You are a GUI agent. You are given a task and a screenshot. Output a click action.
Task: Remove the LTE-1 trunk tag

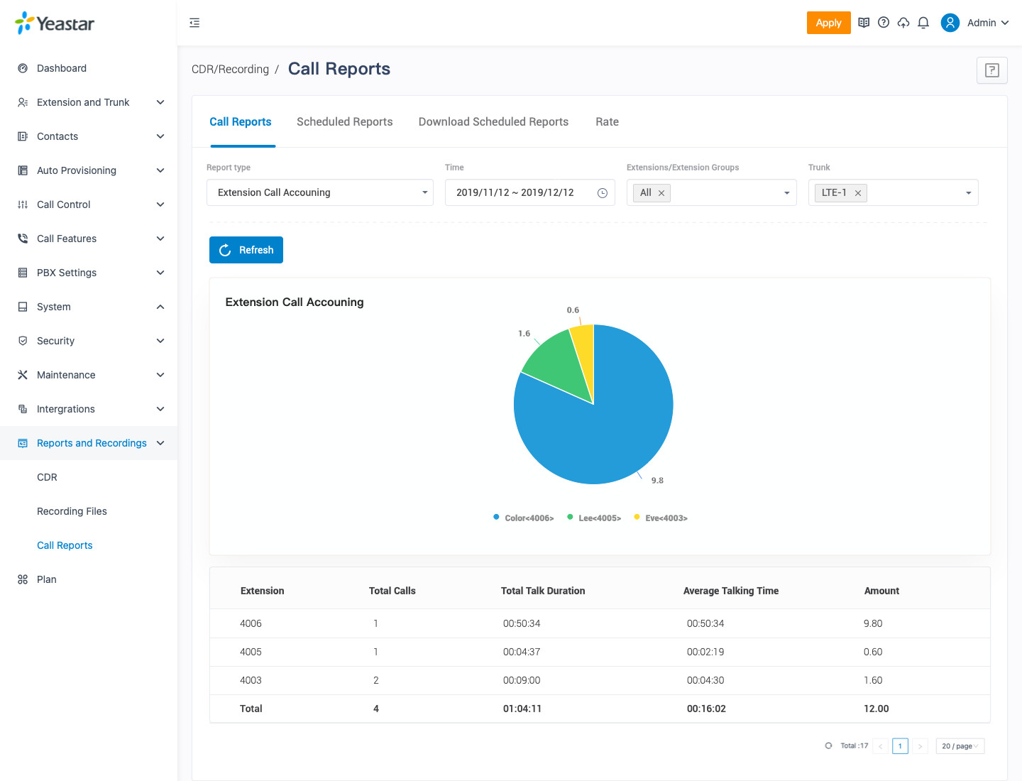(858, 193)
